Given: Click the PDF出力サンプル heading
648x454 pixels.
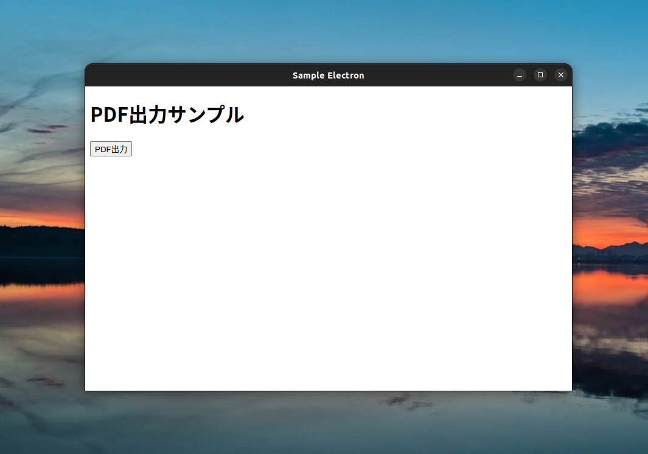Looking at the screenshot, I should (167, 114).
